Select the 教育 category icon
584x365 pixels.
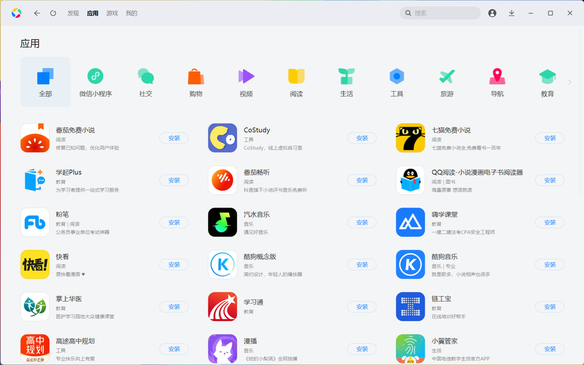[x=547, y=76]
